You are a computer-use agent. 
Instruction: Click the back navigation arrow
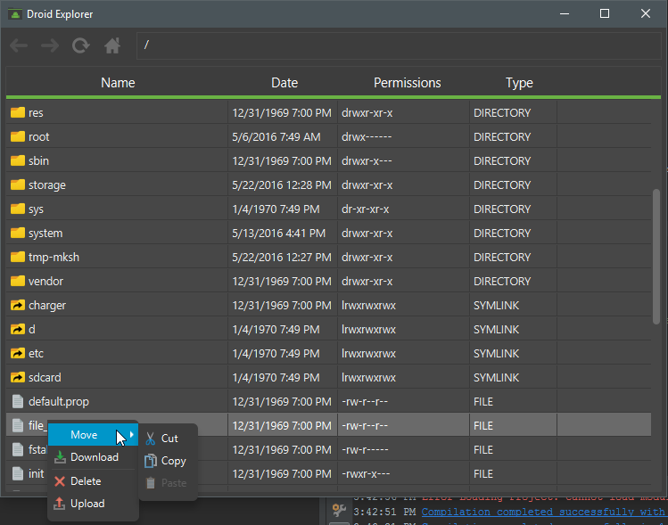point(19,45)
